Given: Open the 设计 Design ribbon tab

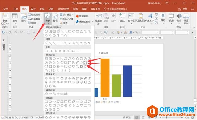Looking at the screenshot, I should pyautogui.click(x=33, y=9).
